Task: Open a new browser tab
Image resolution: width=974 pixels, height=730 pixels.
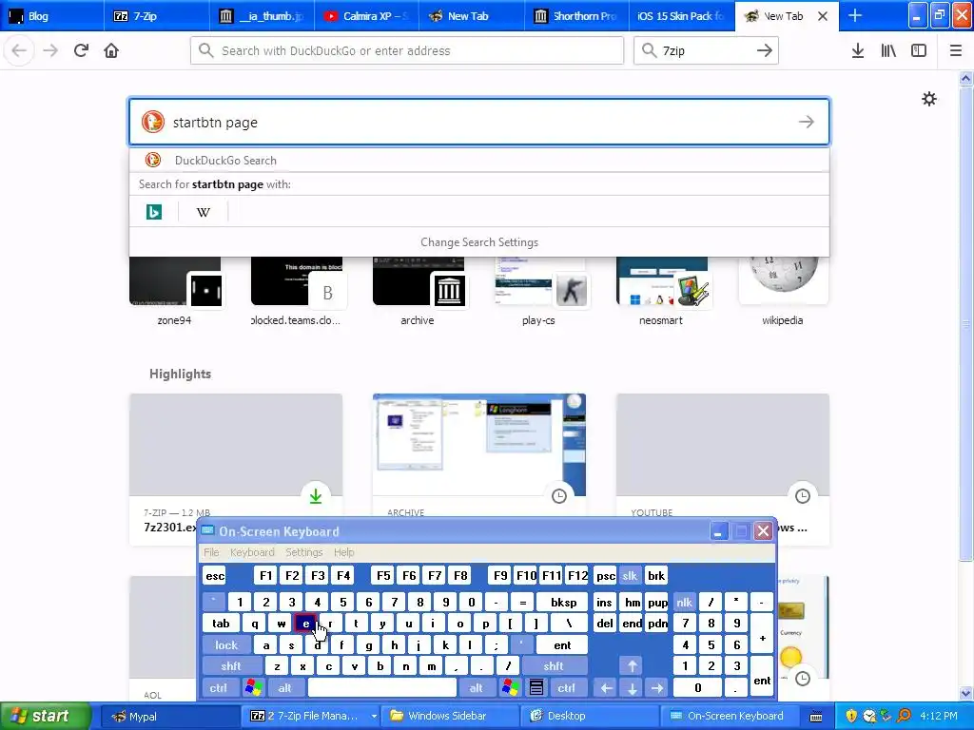Action: [x=855, y=15]
